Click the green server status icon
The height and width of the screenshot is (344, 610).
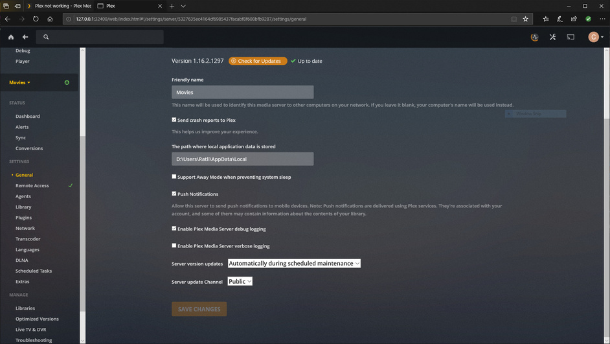(x=67, y=82)
